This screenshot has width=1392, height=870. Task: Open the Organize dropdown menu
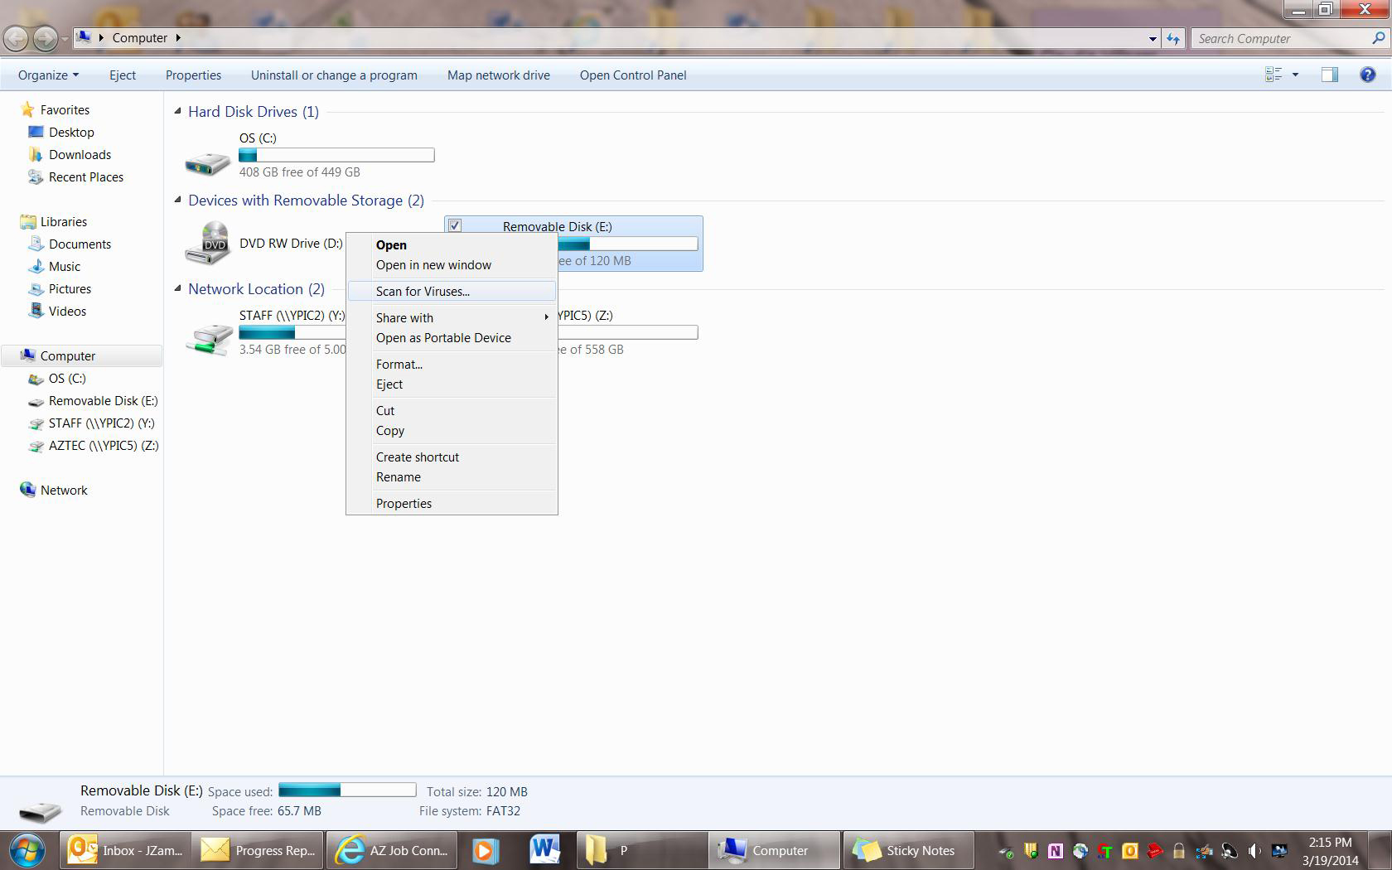48,75
